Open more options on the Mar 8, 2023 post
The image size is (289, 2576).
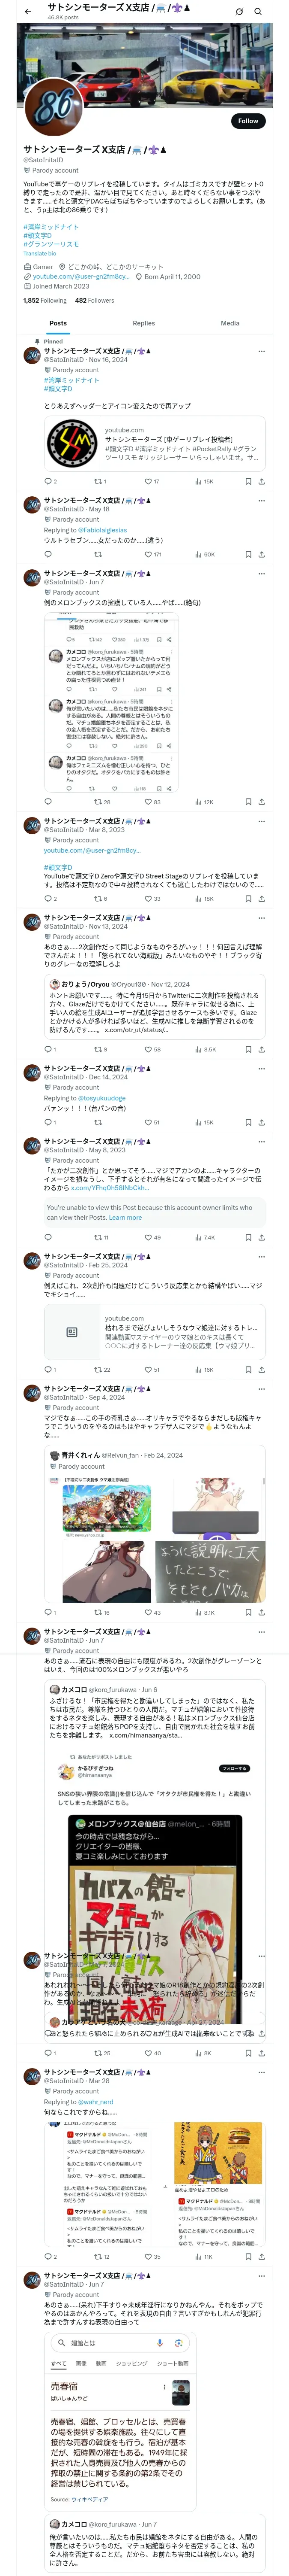click(261, 821)
